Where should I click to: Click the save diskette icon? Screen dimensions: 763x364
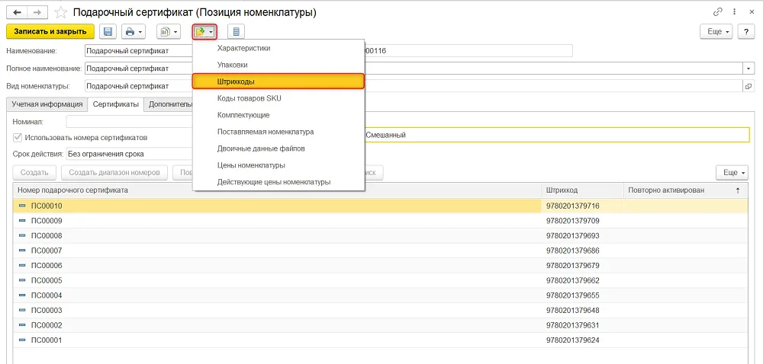tap(108, 32)
